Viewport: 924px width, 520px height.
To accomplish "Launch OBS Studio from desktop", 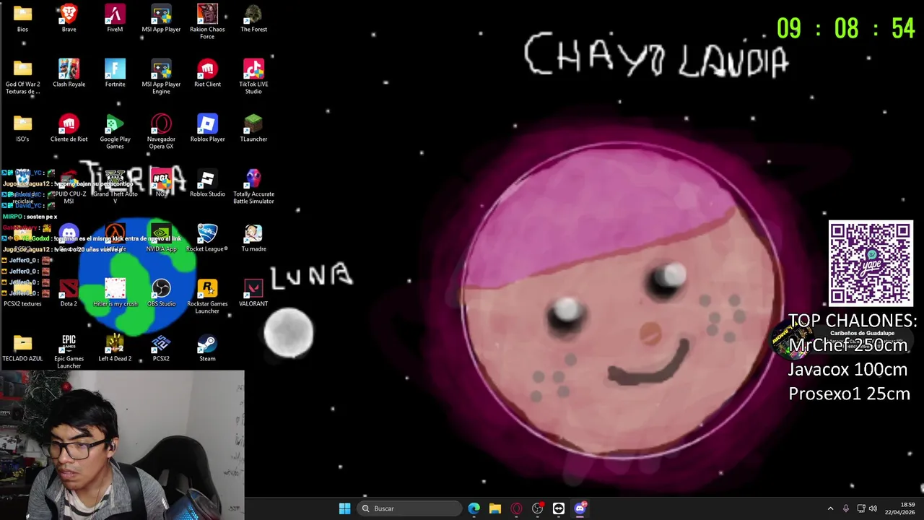I will 161,293.
